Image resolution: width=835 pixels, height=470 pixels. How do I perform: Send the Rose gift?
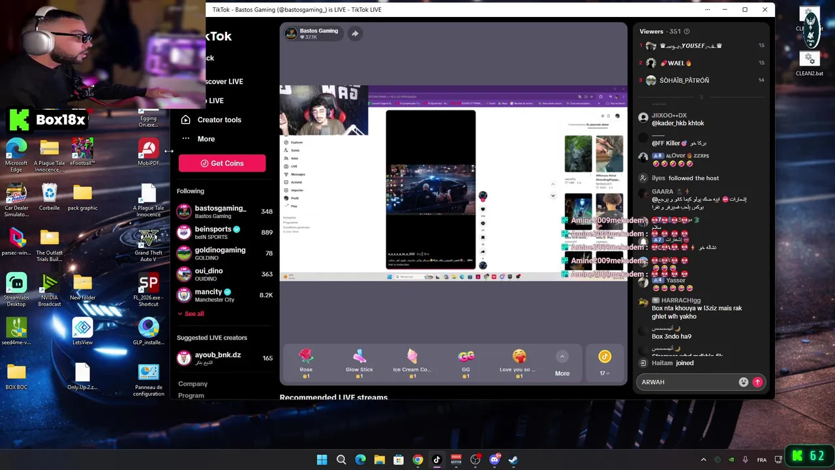click(x=306, y=364)
